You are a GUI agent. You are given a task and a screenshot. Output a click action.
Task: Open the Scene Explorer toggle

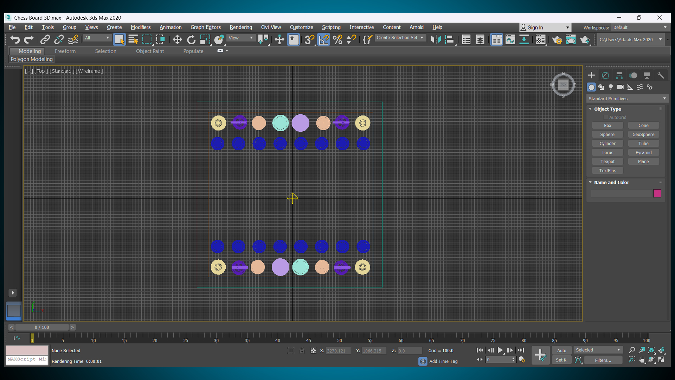[466, 39]
